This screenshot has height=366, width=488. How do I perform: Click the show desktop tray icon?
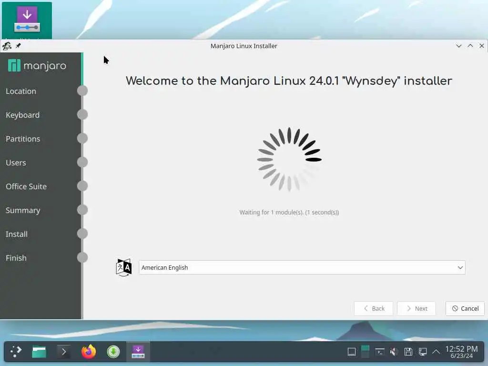(352, 352)
